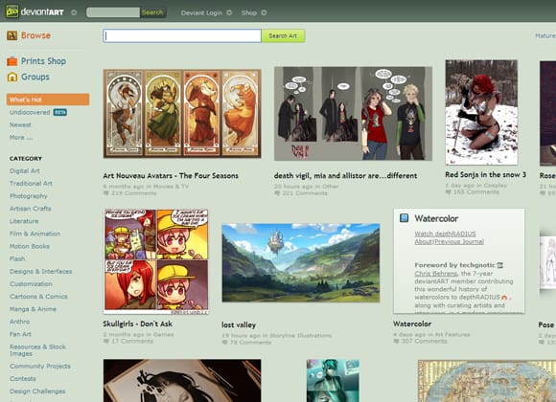Open Literature category
Screen dimensions: 556x402
(24, 221)
